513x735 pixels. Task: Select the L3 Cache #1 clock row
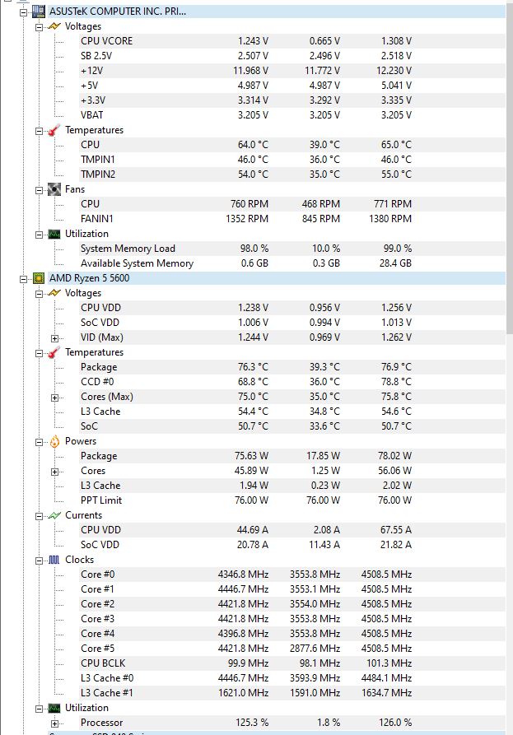(292, 693)
